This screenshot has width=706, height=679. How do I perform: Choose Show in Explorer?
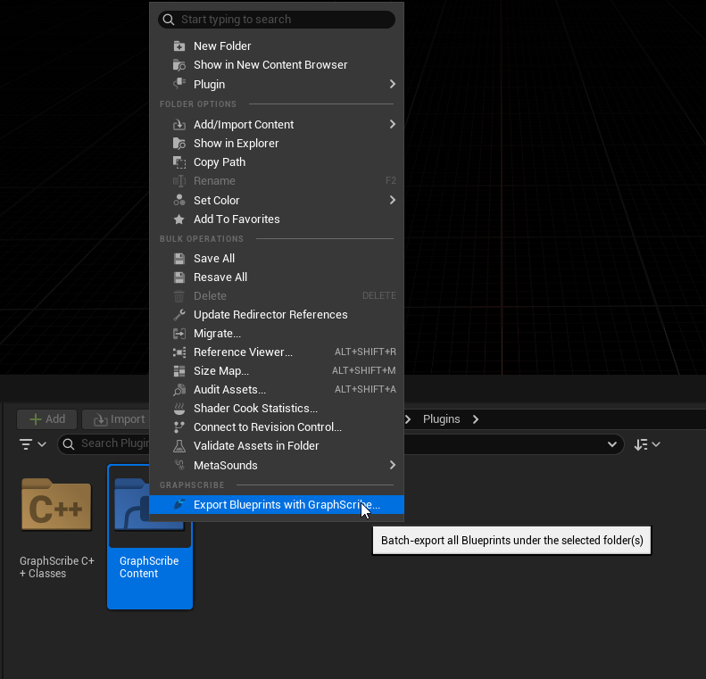point(277,143)
